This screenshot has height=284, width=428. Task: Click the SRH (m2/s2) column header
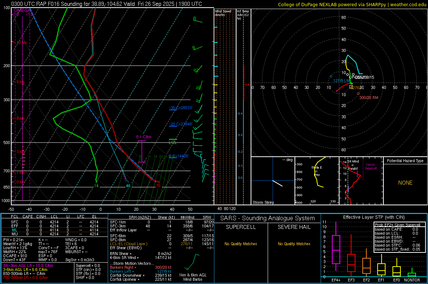(x=140, y=217)
